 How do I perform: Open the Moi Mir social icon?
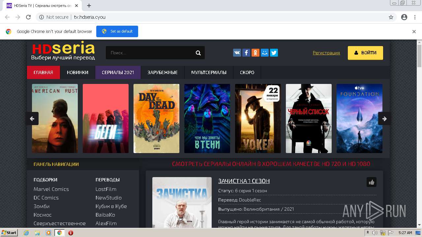[265, 53]
